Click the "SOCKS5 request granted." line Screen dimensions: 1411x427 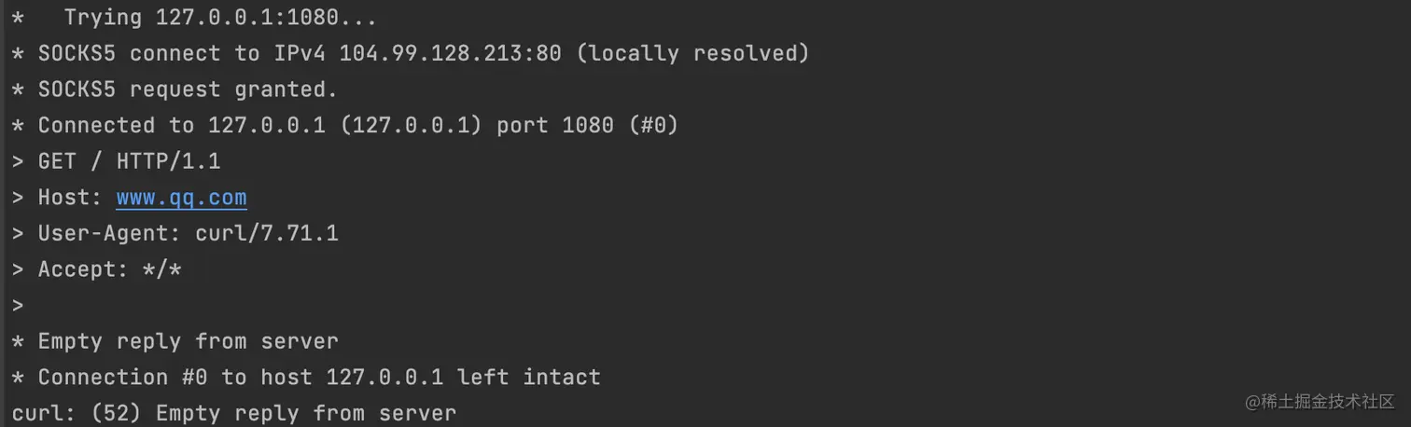[x=187, y=90]
